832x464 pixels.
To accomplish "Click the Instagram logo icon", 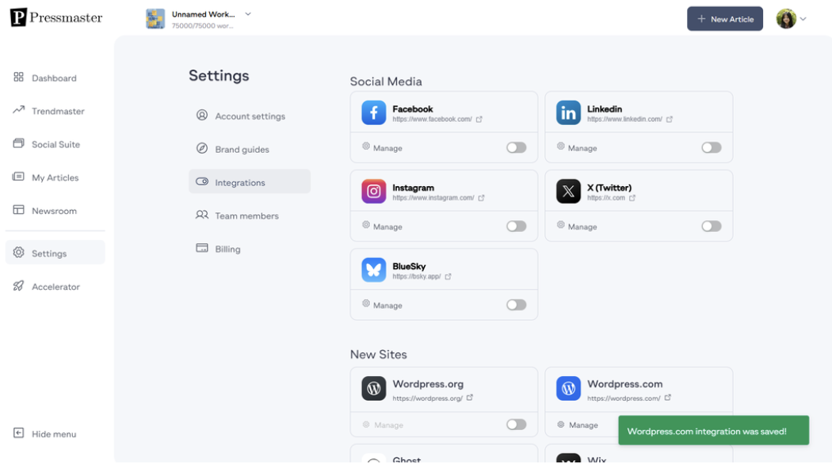I will pos(373,192).
